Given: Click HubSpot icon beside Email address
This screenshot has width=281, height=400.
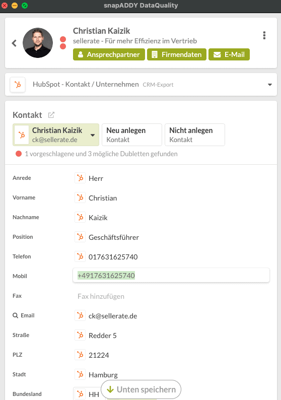Looking at the screenshot, I should [80, 315].
